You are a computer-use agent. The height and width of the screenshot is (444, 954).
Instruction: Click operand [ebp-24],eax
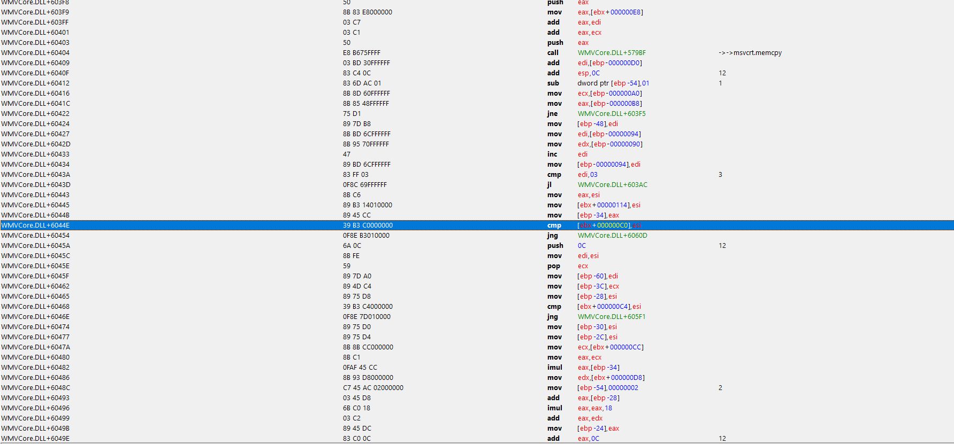pos(598,429)
